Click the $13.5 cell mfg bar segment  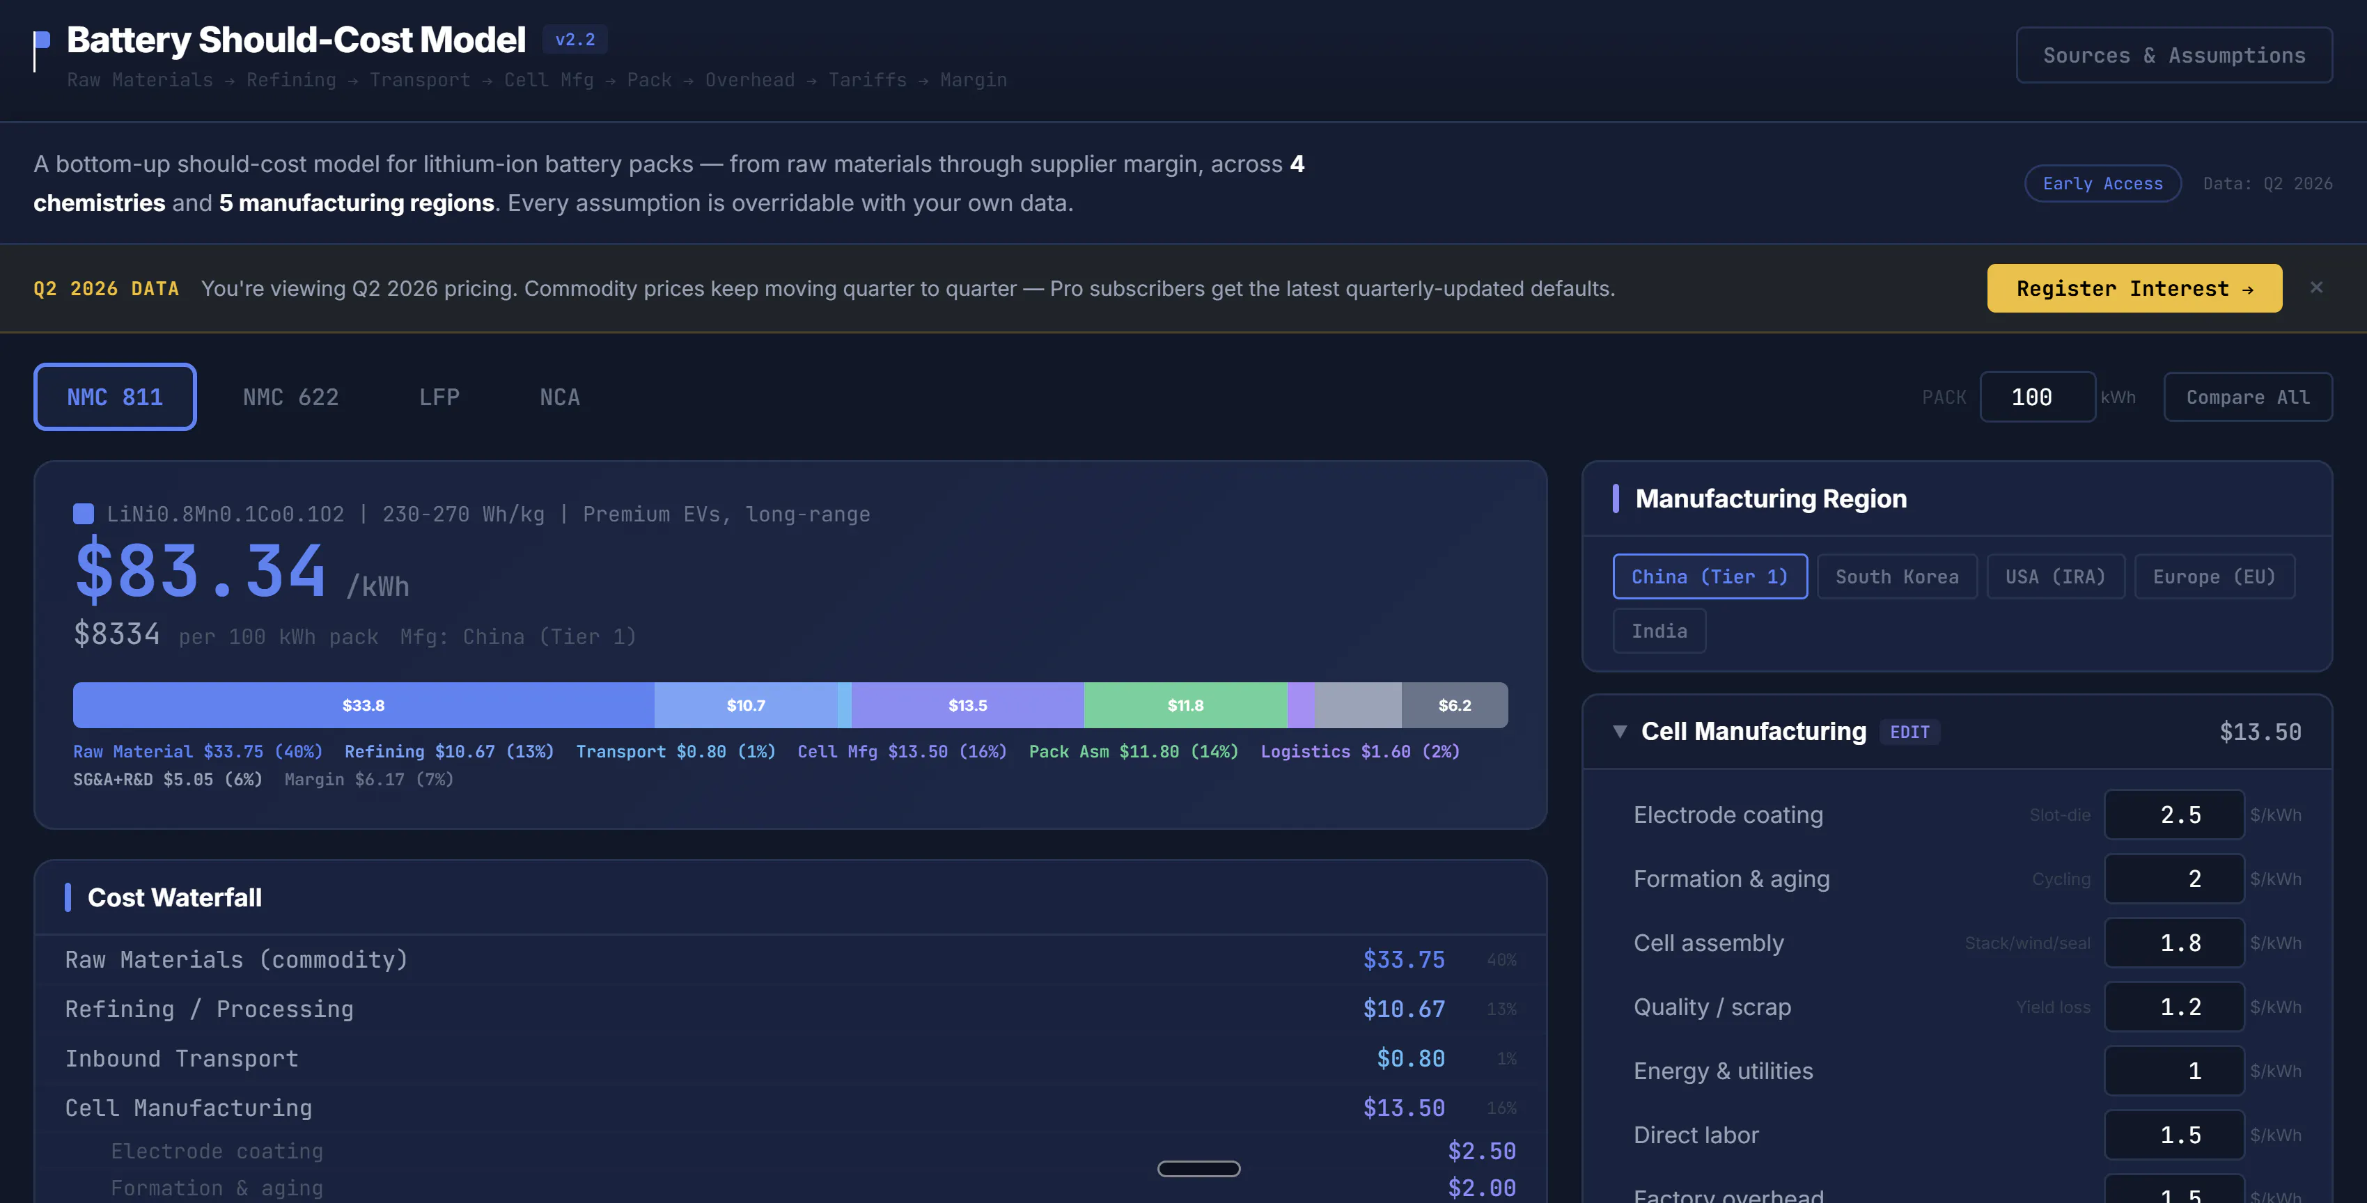click(967, 705)
